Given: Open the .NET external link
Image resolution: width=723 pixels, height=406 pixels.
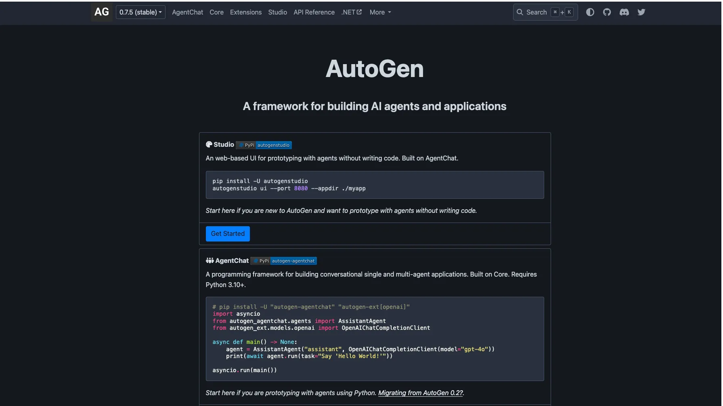Looking at the screenshot, I should pos(351,12).
